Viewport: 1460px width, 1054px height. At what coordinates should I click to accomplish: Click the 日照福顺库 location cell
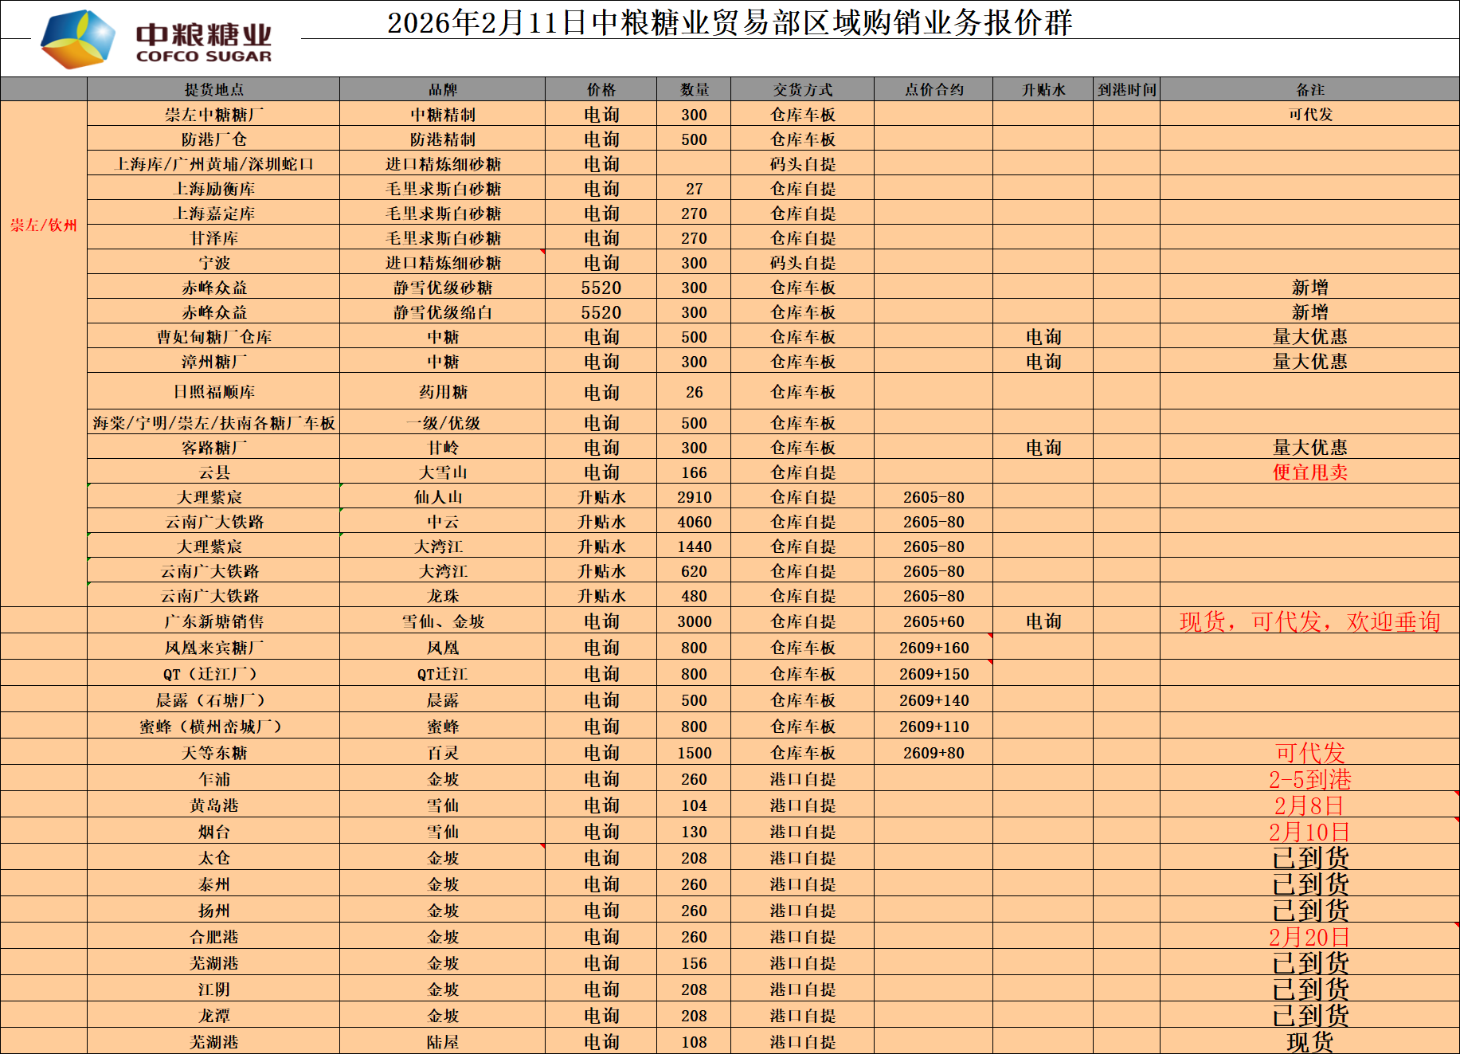(213, 392)
